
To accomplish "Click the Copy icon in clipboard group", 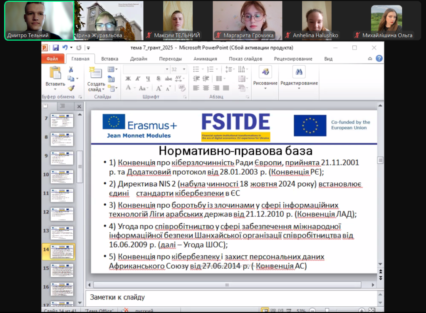I will [71, 79].
